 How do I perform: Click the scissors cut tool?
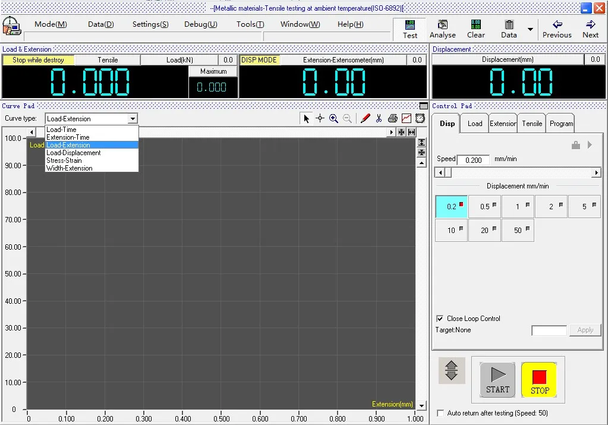pyautogui.click(x=379, y=118)
